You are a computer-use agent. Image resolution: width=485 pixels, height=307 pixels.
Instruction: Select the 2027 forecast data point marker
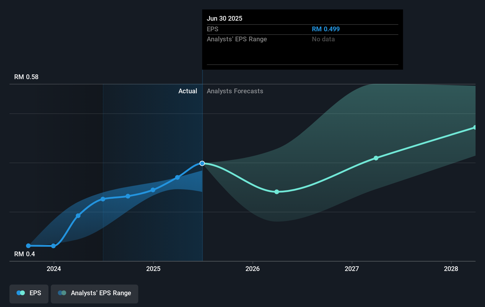(x=376, y=158)
